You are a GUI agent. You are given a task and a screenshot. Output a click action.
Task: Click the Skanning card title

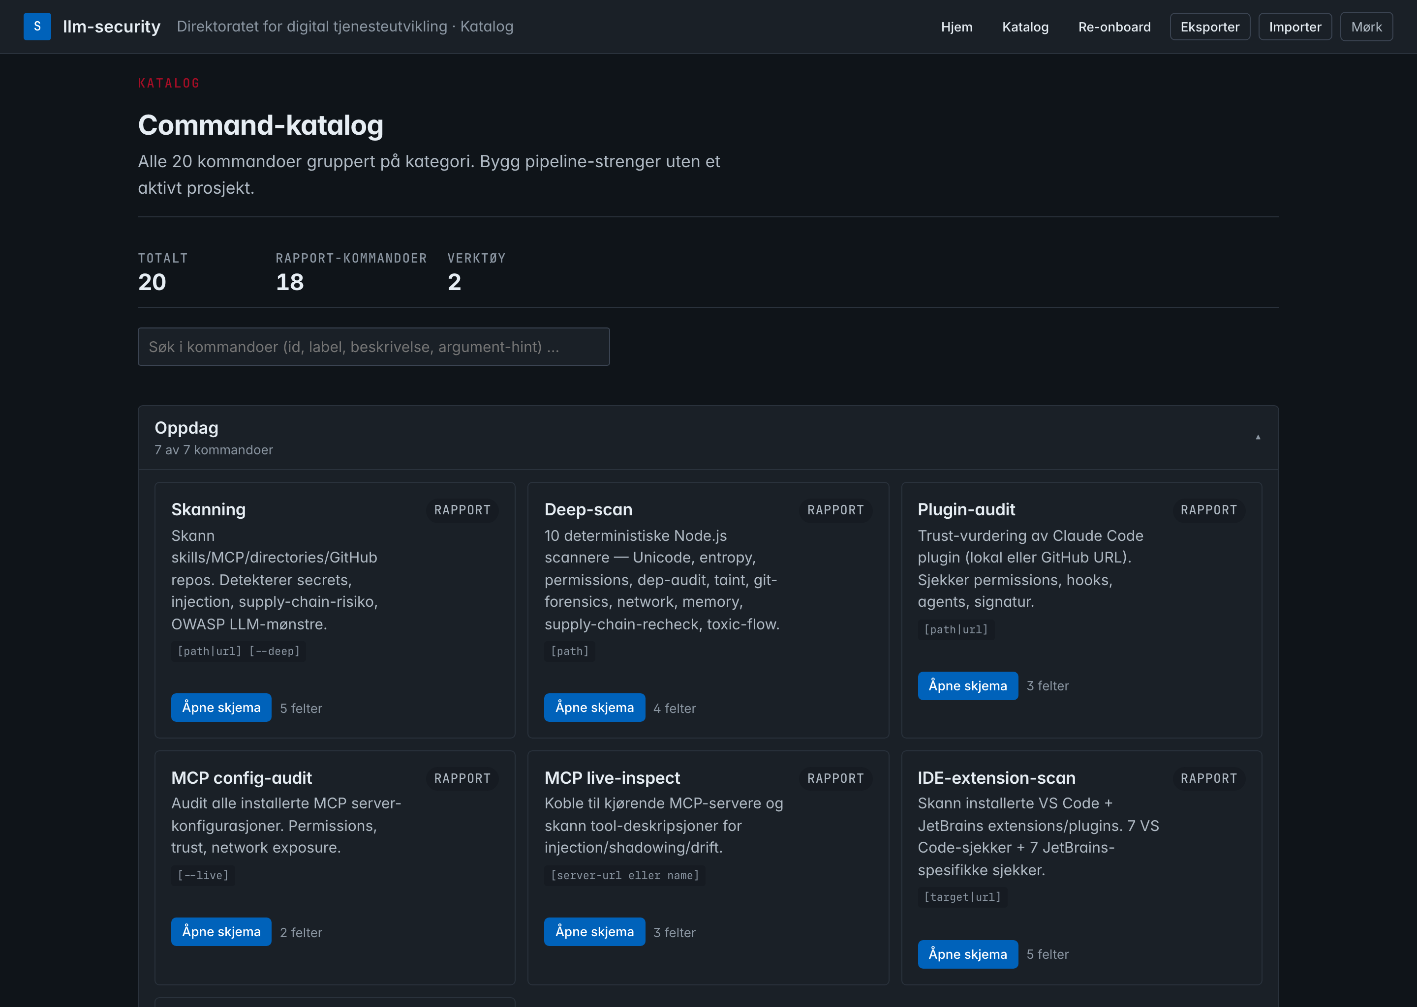click(x=209, y=510)
